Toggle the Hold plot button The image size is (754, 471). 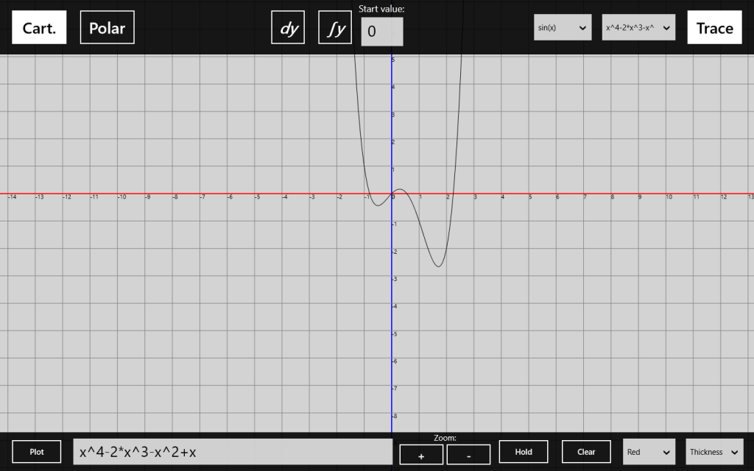pos(524,452)
